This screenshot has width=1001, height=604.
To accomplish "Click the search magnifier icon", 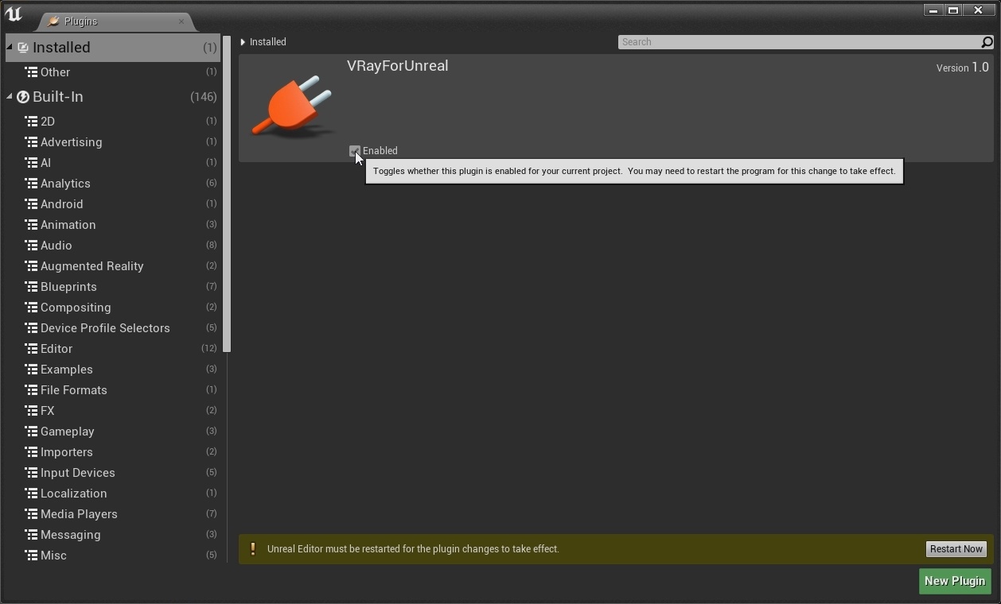I will (987, 42).
